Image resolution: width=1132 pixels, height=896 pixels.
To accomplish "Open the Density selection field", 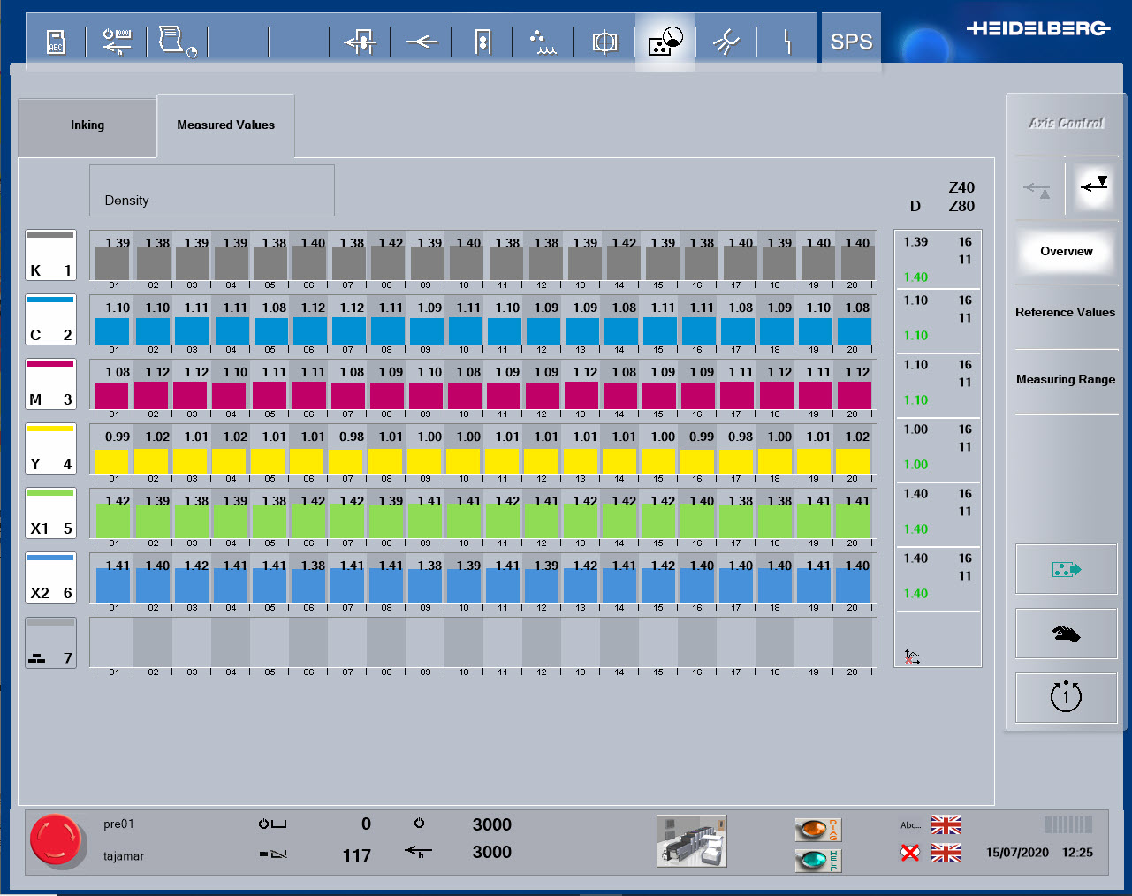I will 211,191.
